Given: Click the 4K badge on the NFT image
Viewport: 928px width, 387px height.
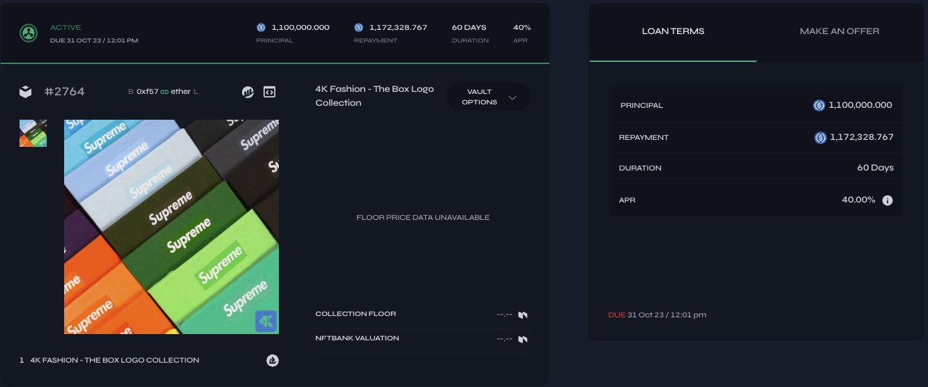Looking at the screenshot, I should (x=266, y=321).
